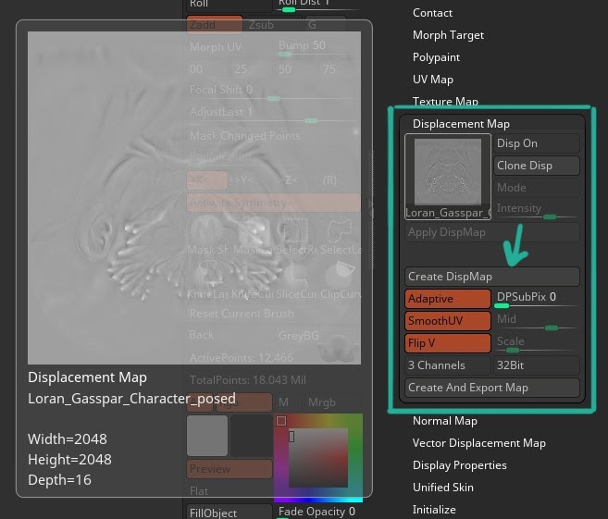
Task: Toggle the Adaptive option
Action: point(448,299)
